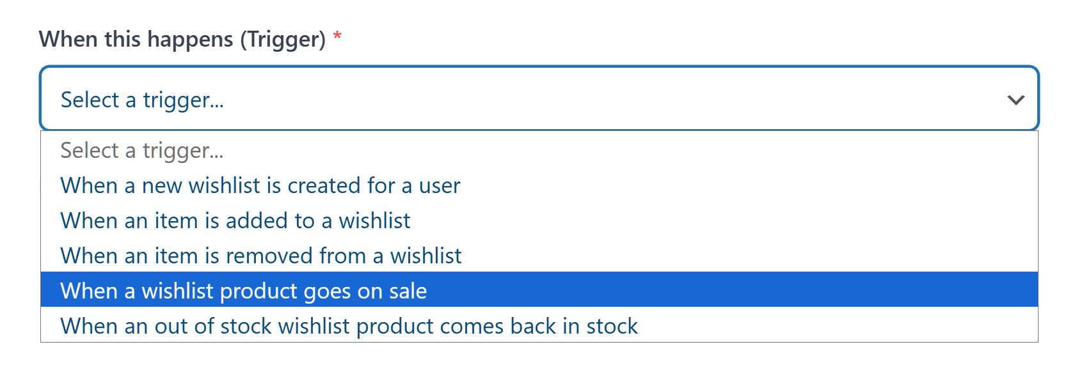This screenshot has width=1075, height=379.
Task: Set trigger to the item added option
Action: click(235, 220)
